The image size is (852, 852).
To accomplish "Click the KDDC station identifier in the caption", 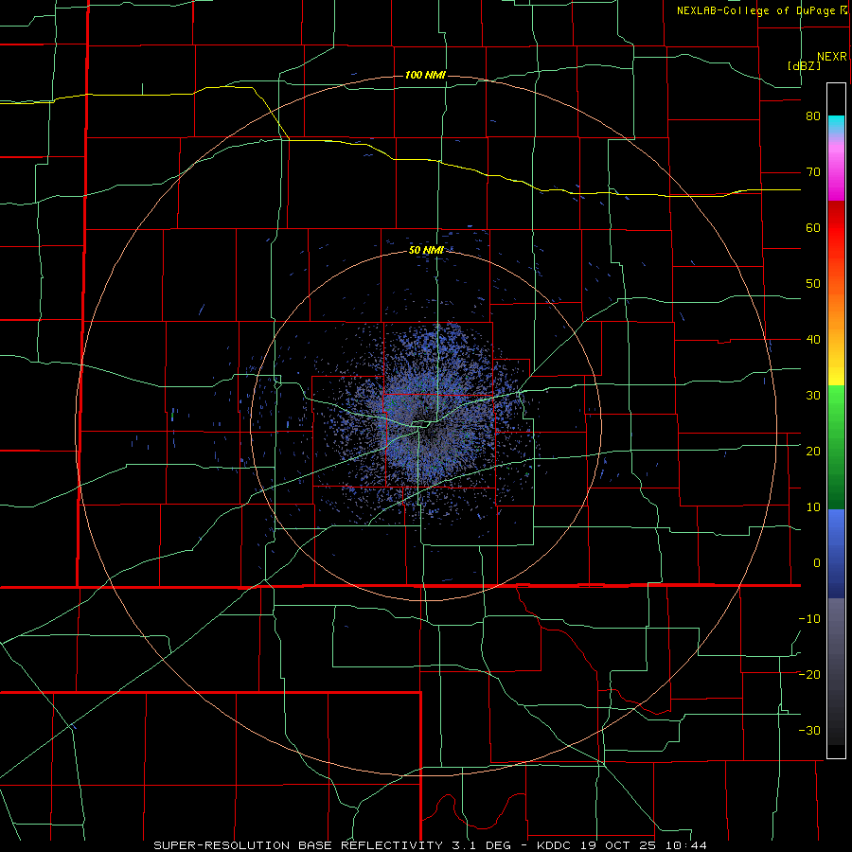I will point(554,845).
